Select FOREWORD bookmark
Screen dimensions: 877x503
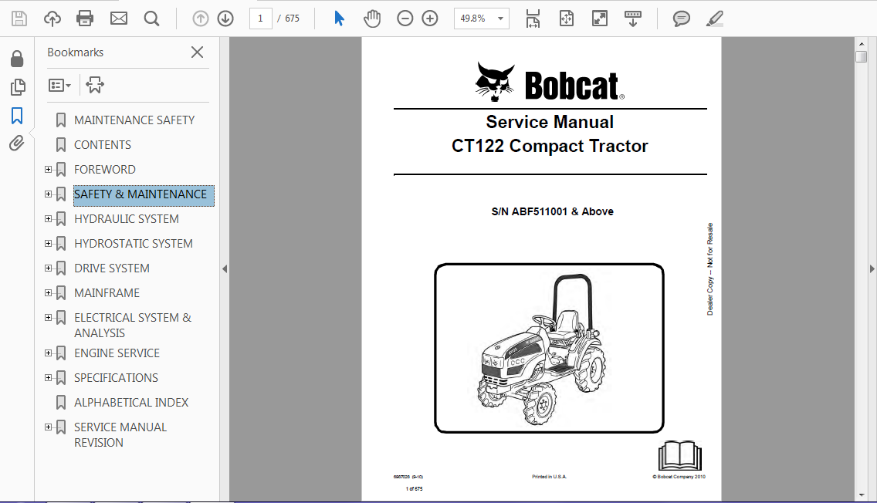coord(104,170)
